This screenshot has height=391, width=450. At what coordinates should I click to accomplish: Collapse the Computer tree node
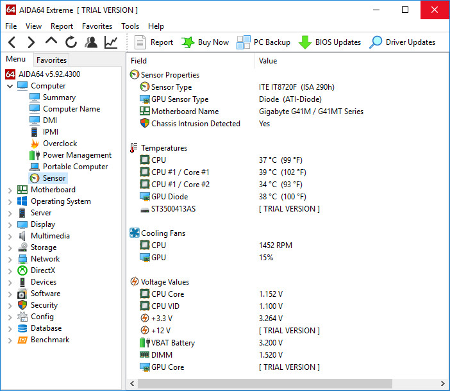(x=10, y=86)
